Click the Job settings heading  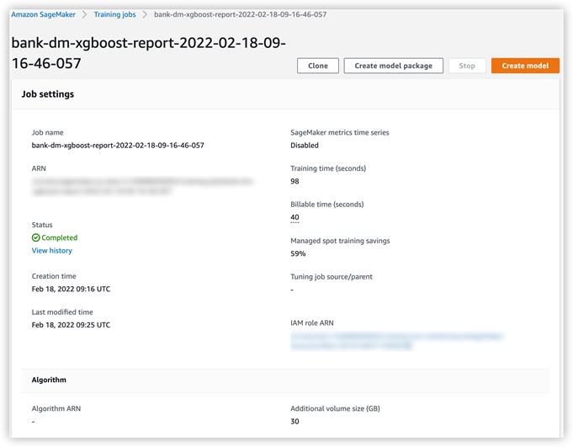[x=47, y=94]
